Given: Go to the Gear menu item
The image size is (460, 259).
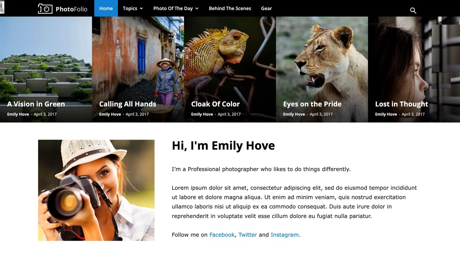Looking at the screenshot, I should pos(267,8).
